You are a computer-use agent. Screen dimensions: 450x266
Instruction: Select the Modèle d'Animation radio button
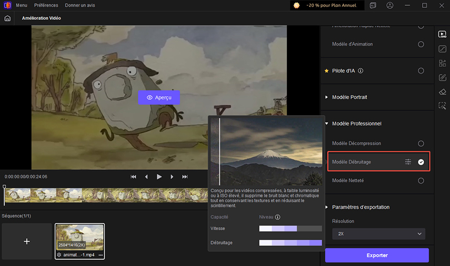421,44
